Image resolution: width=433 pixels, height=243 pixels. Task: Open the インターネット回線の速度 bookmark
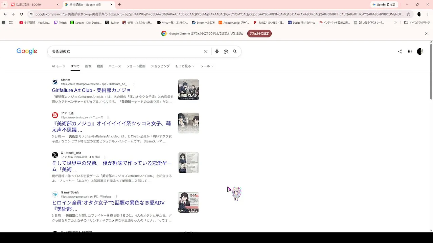coord(335,23)
